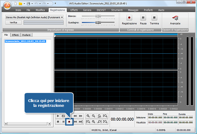This screenshot has height=134, width=197.
Task: Open the Avanzate recording options
Action: (x=175, y=19)
